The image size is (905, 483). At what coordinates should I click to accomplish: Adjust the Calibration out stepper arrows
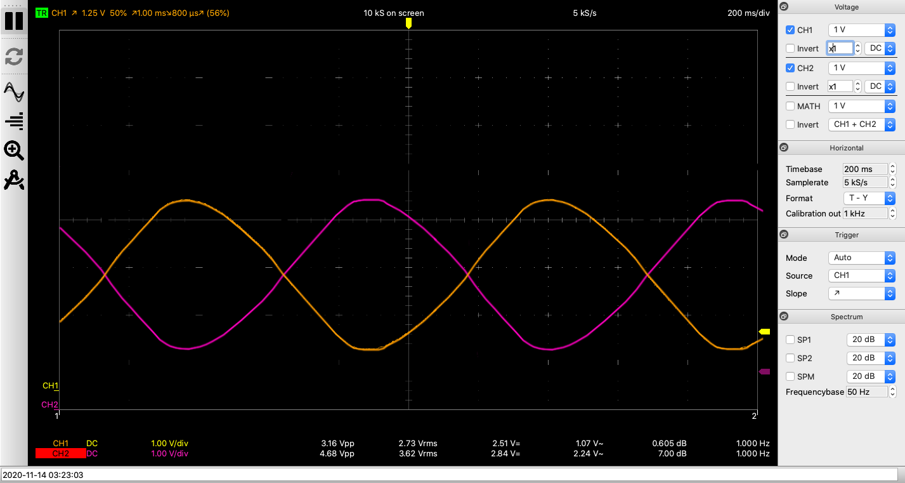tap(892, 213)
